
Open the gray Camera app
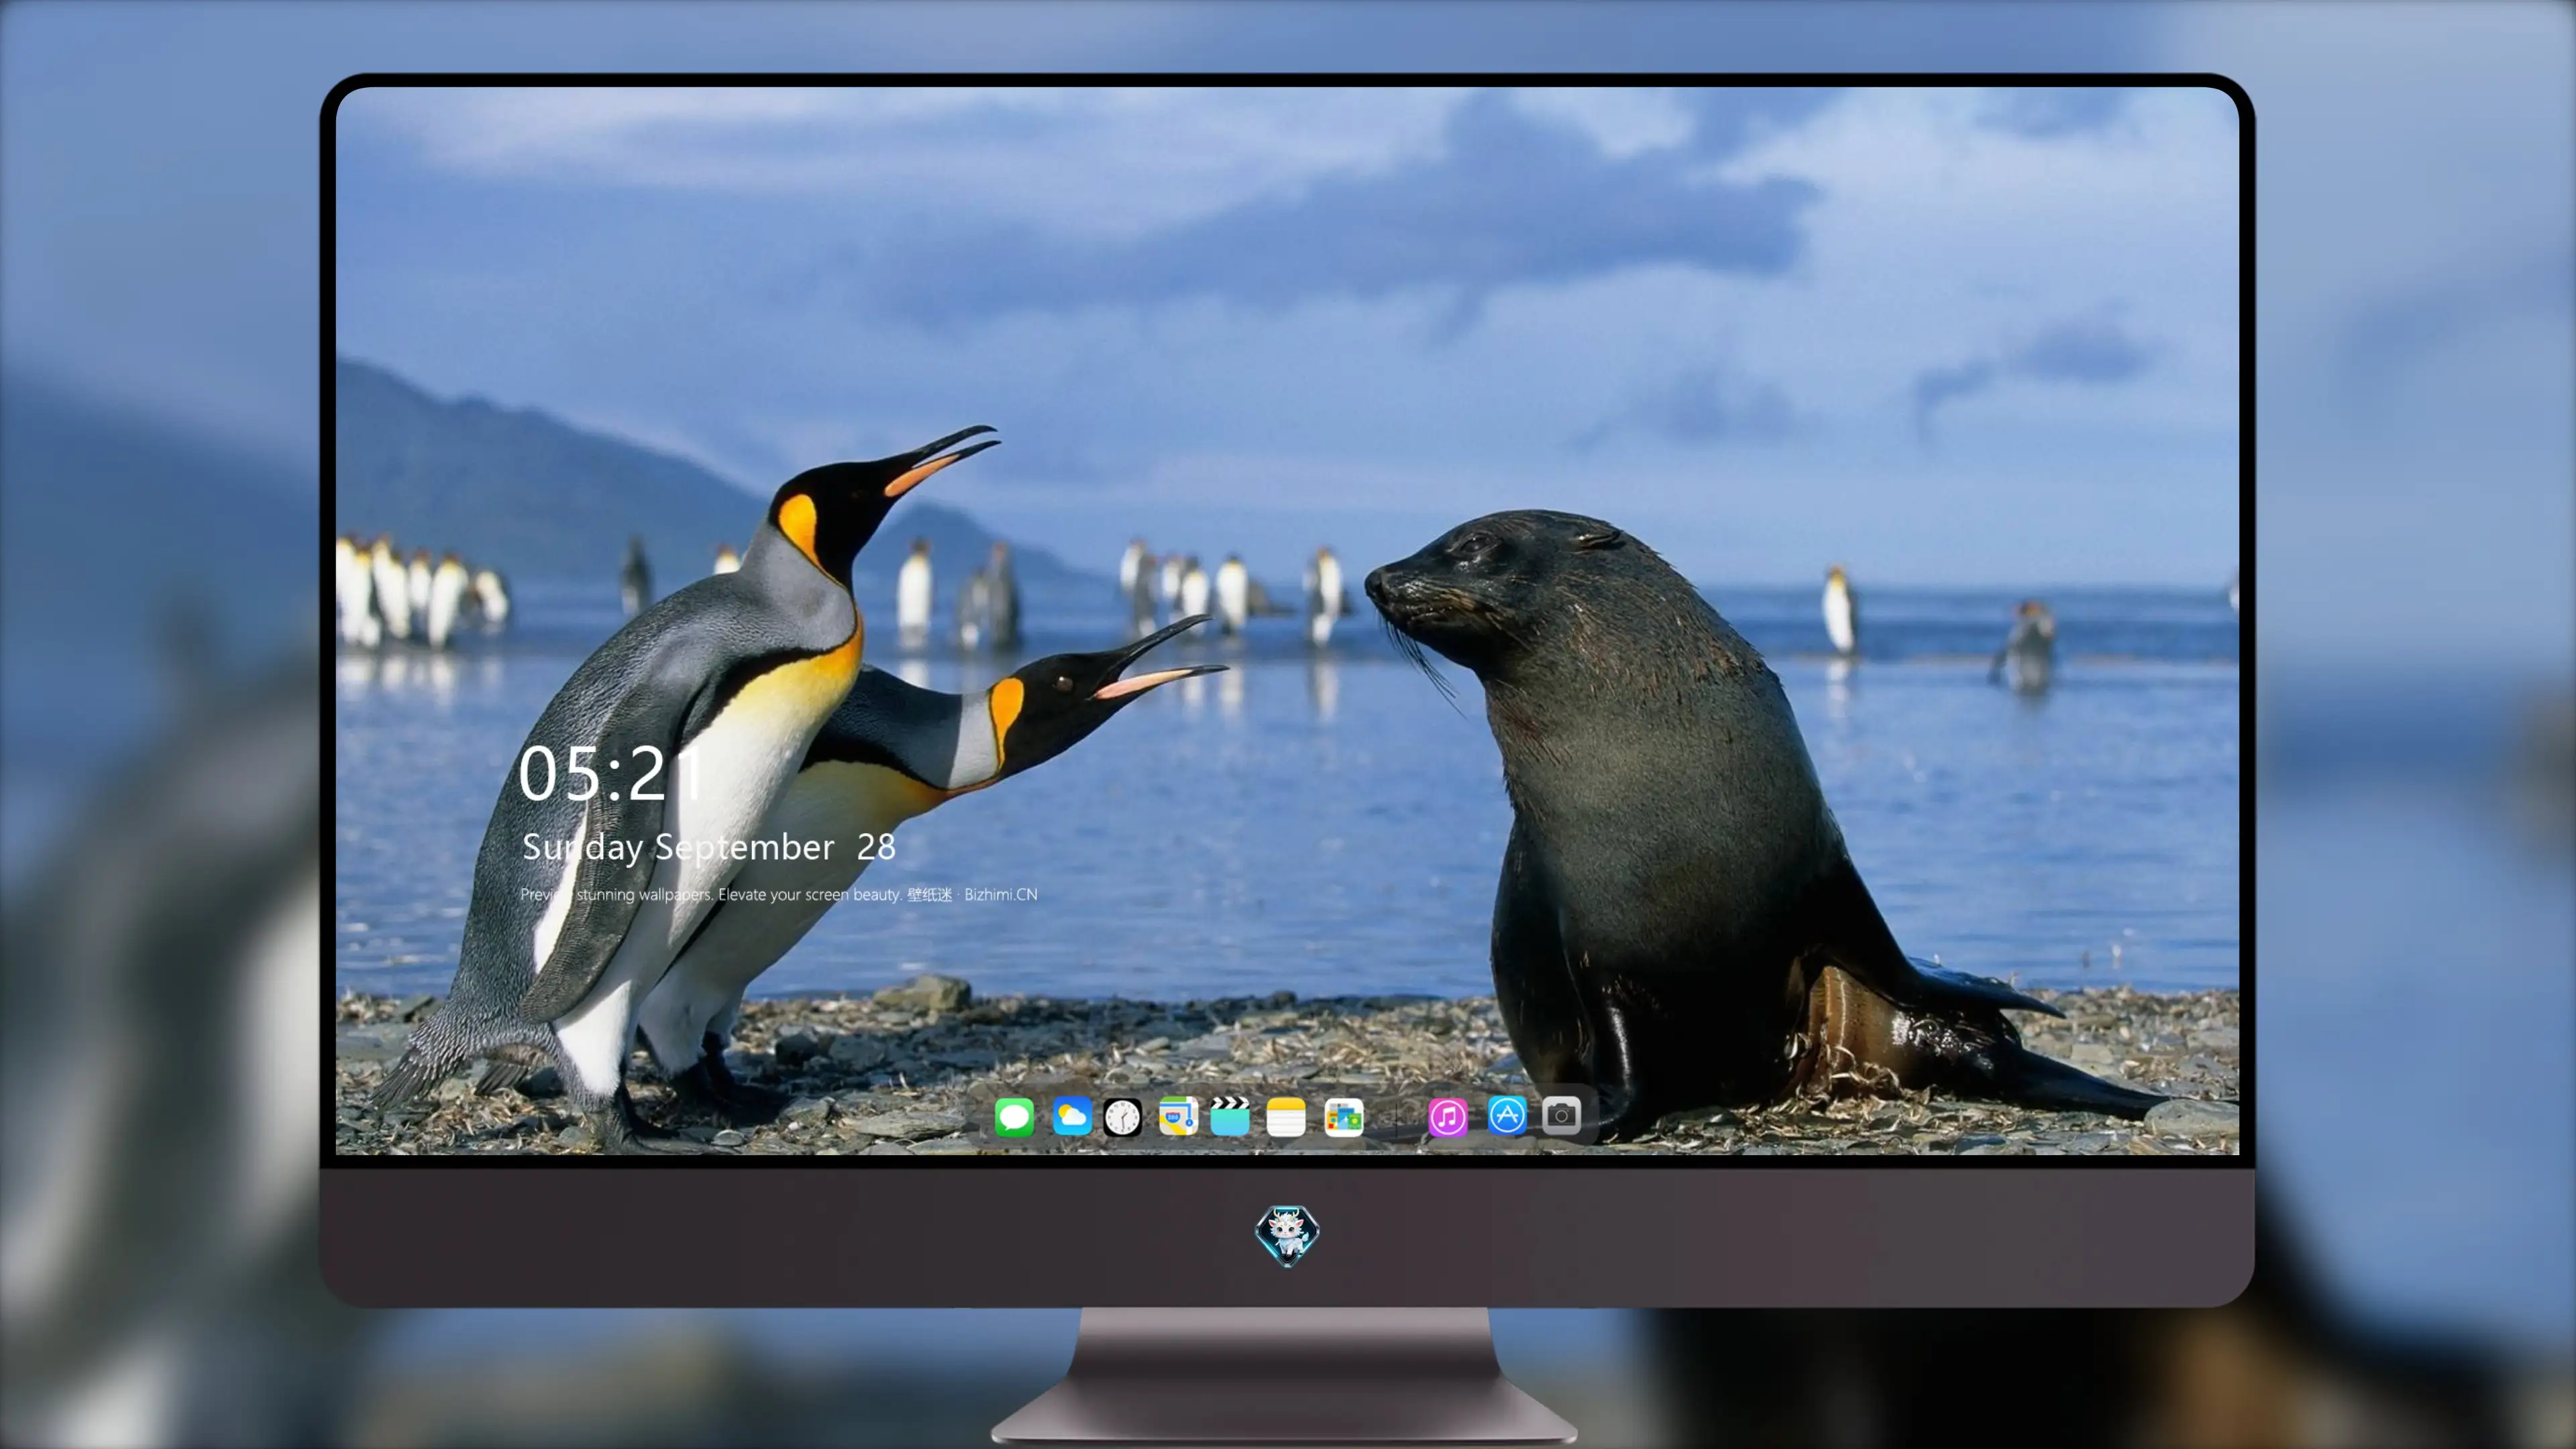coord(1561,1115)
